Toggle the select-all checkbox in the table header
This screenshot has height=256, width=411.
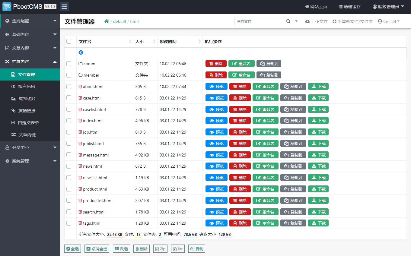(x=69, y=41)
